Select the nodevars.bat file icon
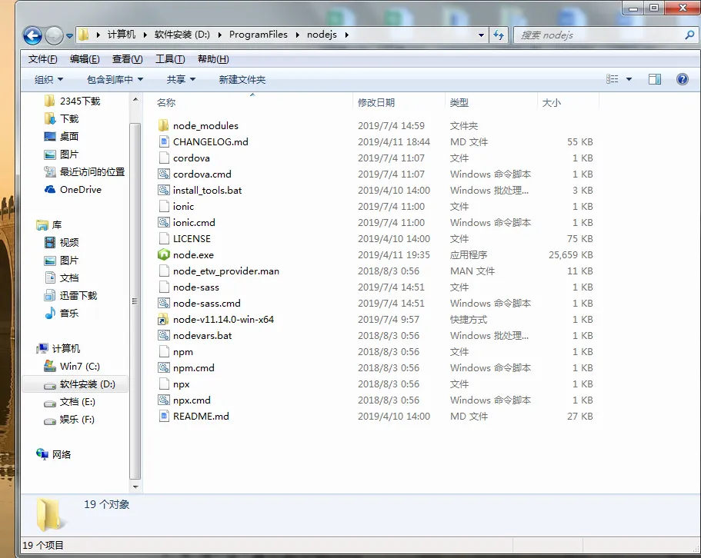 (164, 335)
